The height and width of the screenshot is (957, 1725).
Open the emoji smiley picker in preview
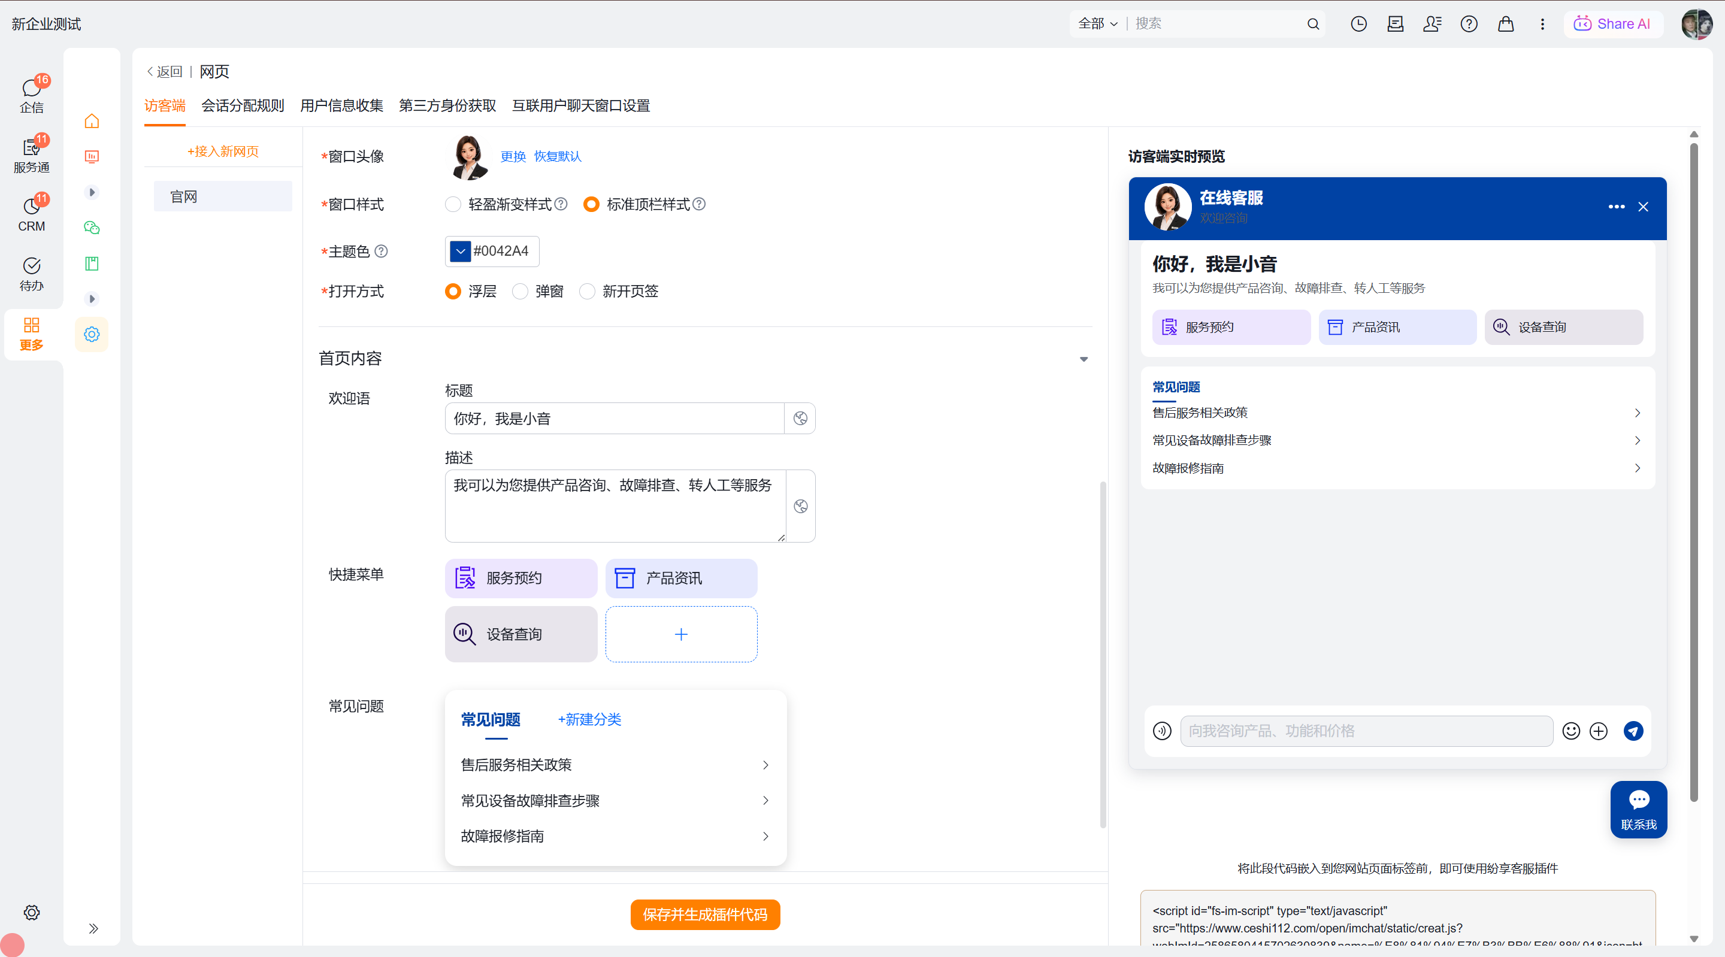click(1571, 731)
